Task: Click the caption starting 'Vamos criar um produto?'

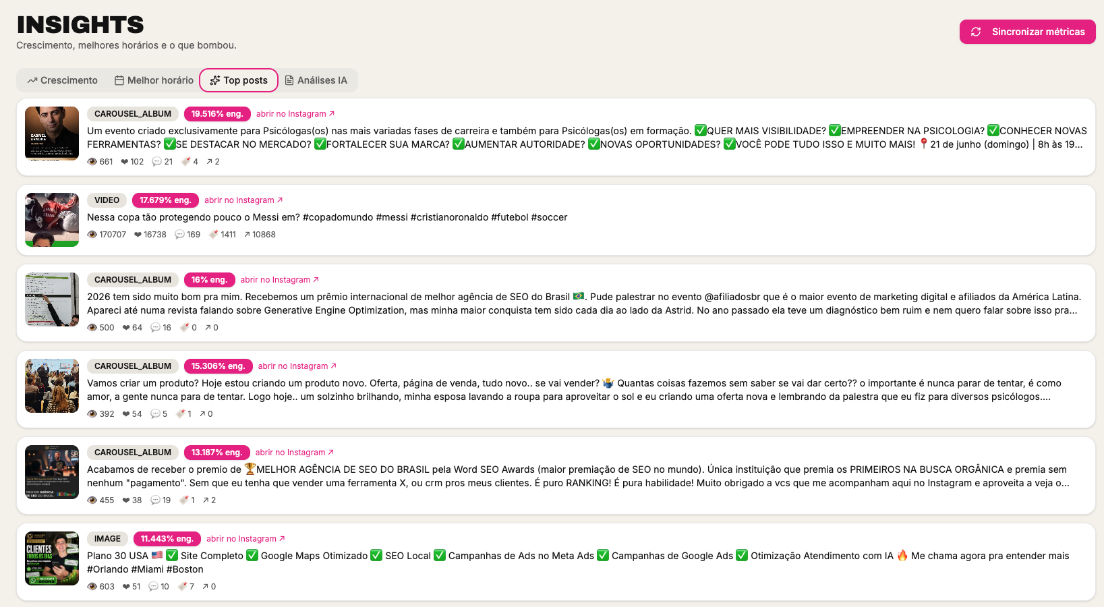Action: coord(574,390)
